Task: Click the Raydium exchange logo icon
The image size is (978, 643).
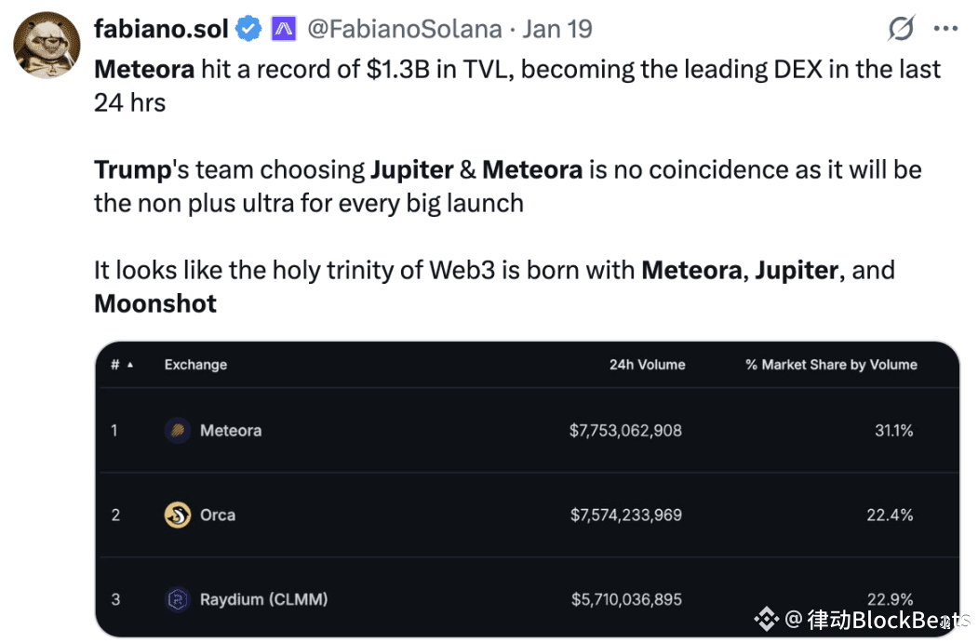Action: 178,599
